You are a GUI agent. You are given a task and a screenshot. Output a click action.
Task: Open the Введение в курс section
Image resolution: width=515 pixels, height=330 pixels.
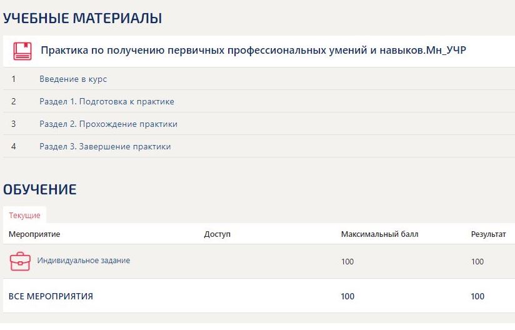73,79
